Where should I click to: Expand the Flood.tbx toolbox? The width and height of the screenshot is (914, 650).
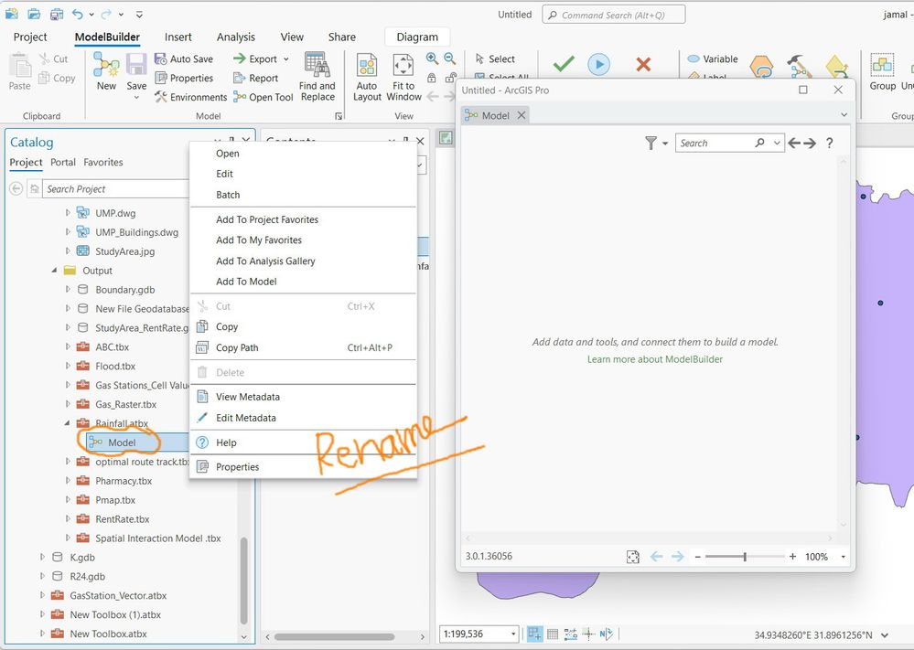pos(68,367)
